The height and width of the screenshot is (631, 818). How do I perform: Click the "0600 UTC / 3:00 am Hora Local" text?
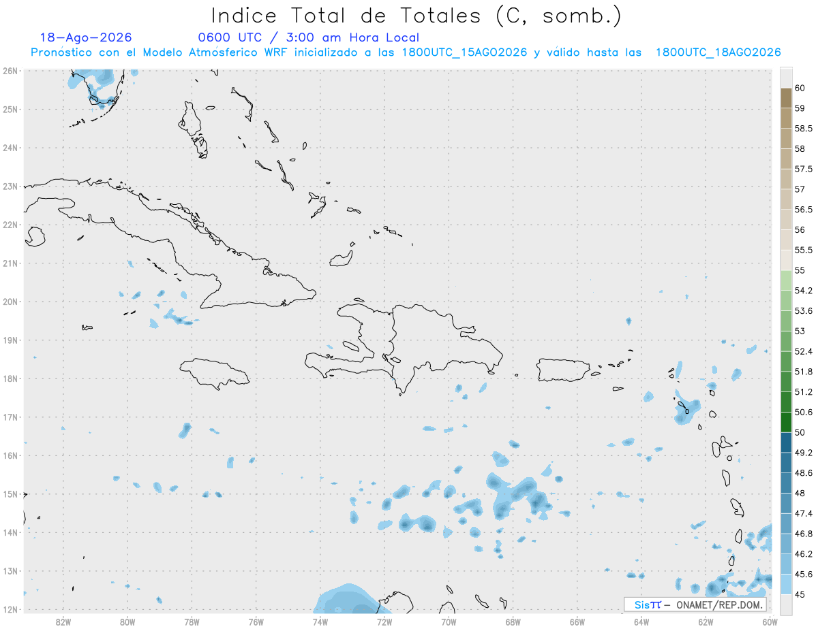tap(308, 38)
